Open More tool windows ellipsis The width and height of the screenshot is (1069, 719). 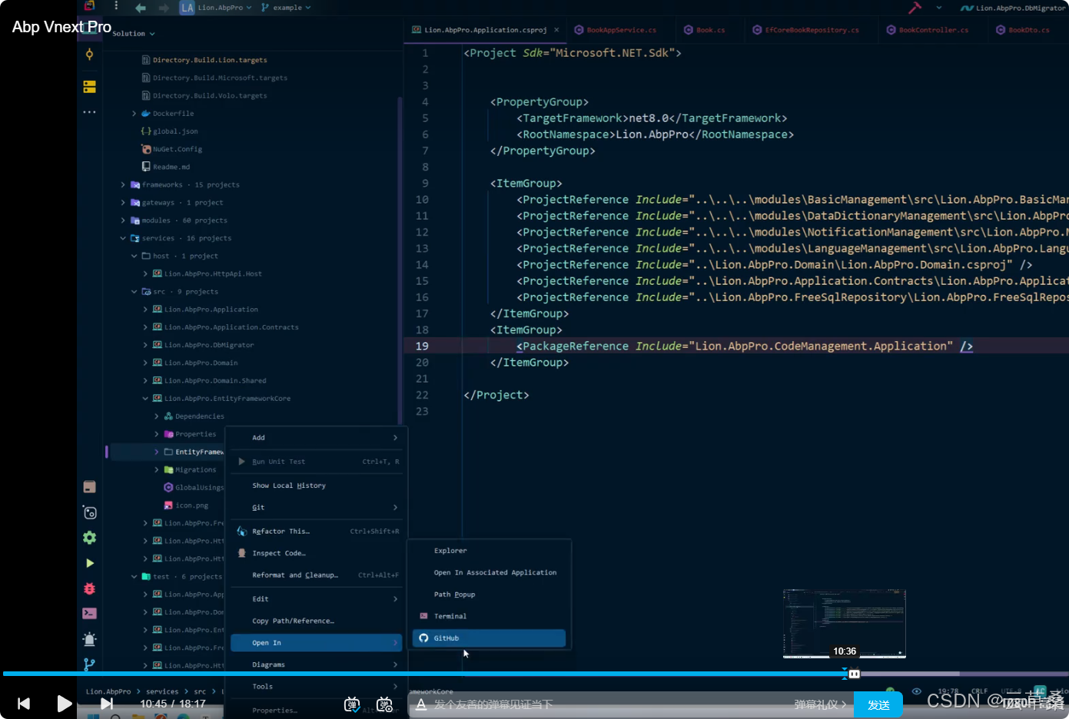click(x=89, y=112)
